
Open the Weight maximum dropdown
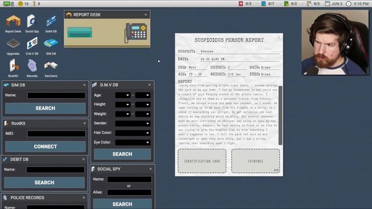tap(143, 114)
